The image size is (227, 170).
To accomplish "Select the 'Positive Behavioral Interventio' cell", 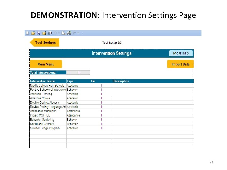I will 48,90.
